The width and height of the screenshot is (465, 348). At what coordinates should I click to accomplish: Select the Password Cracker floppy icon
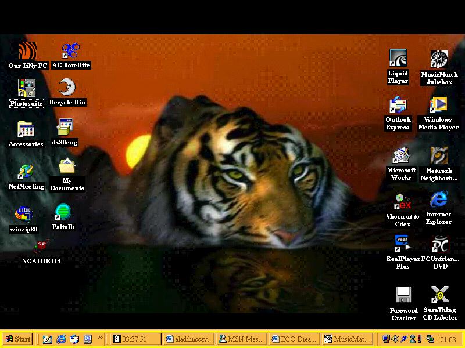click(403, 295)
